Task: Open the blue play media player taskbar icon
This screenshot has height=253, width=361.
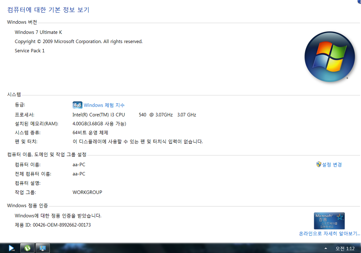Action: click(x=11, y=248)
